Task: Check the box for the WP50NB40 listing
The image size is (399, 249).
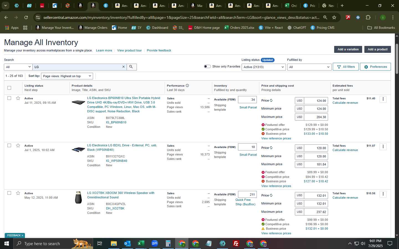Action: coord(9,145)
